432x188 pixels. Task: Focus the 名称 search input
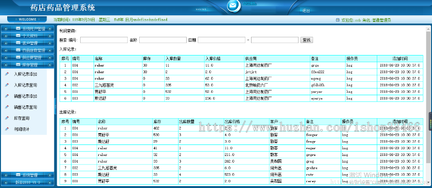point(163,40)
